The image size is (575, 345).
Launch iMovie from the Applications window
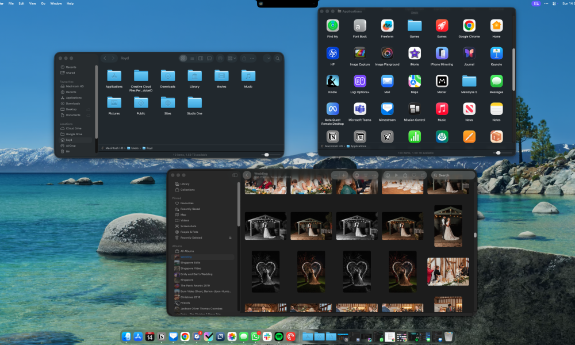click(414, 53)
